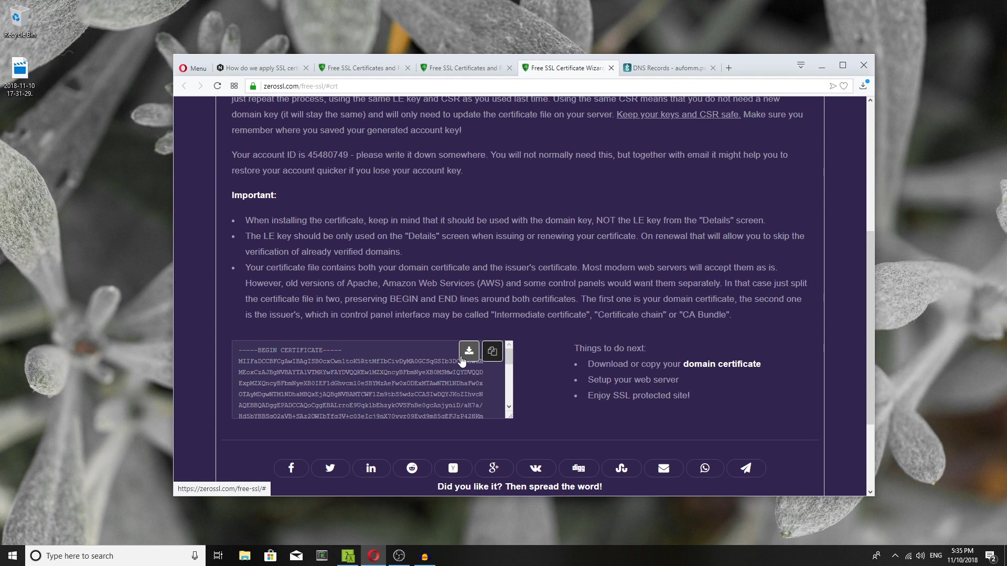Screen dimensions: 1007x566
Task: Share via the Telegram icon
Action: [745, 468]
